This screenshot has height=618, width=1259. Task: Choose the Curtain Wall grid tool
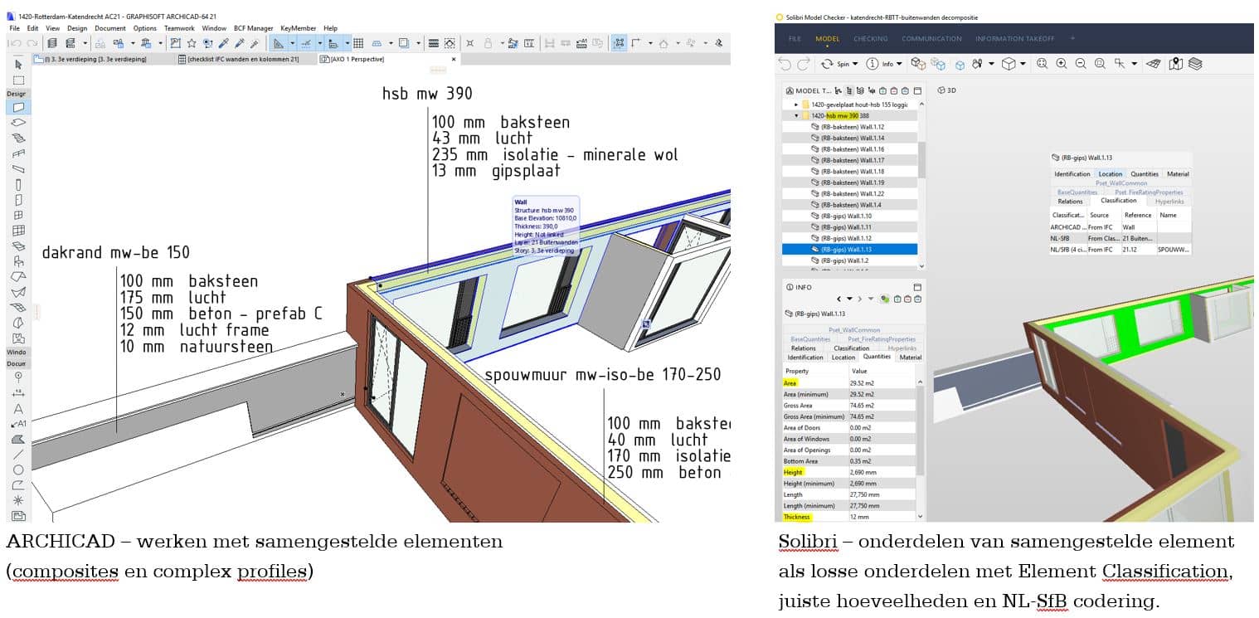point(18,231)
